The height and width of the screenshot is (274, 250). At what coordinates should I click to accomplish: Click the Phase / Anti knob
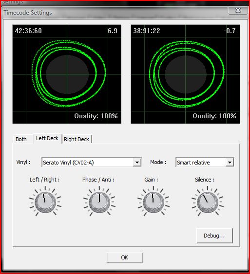(x=99, y=202)
